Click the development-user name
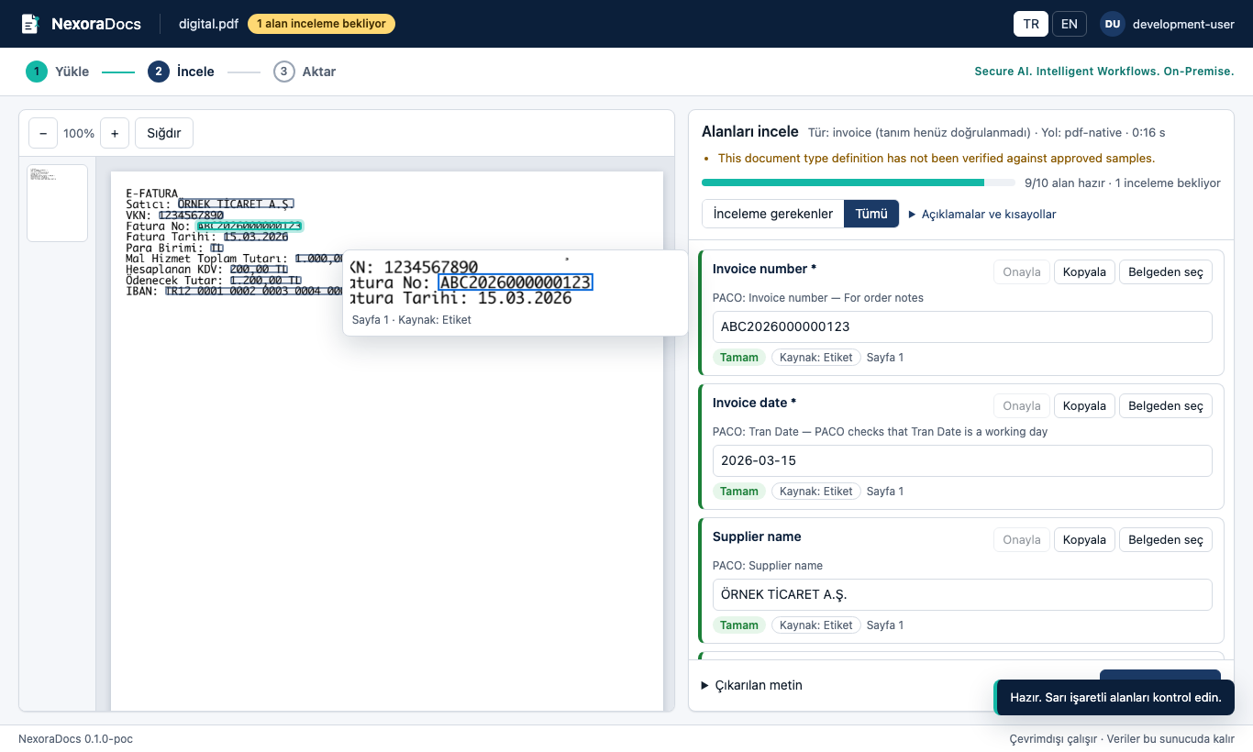This screenshot has height=752, width=1253. pos(1183,24)
